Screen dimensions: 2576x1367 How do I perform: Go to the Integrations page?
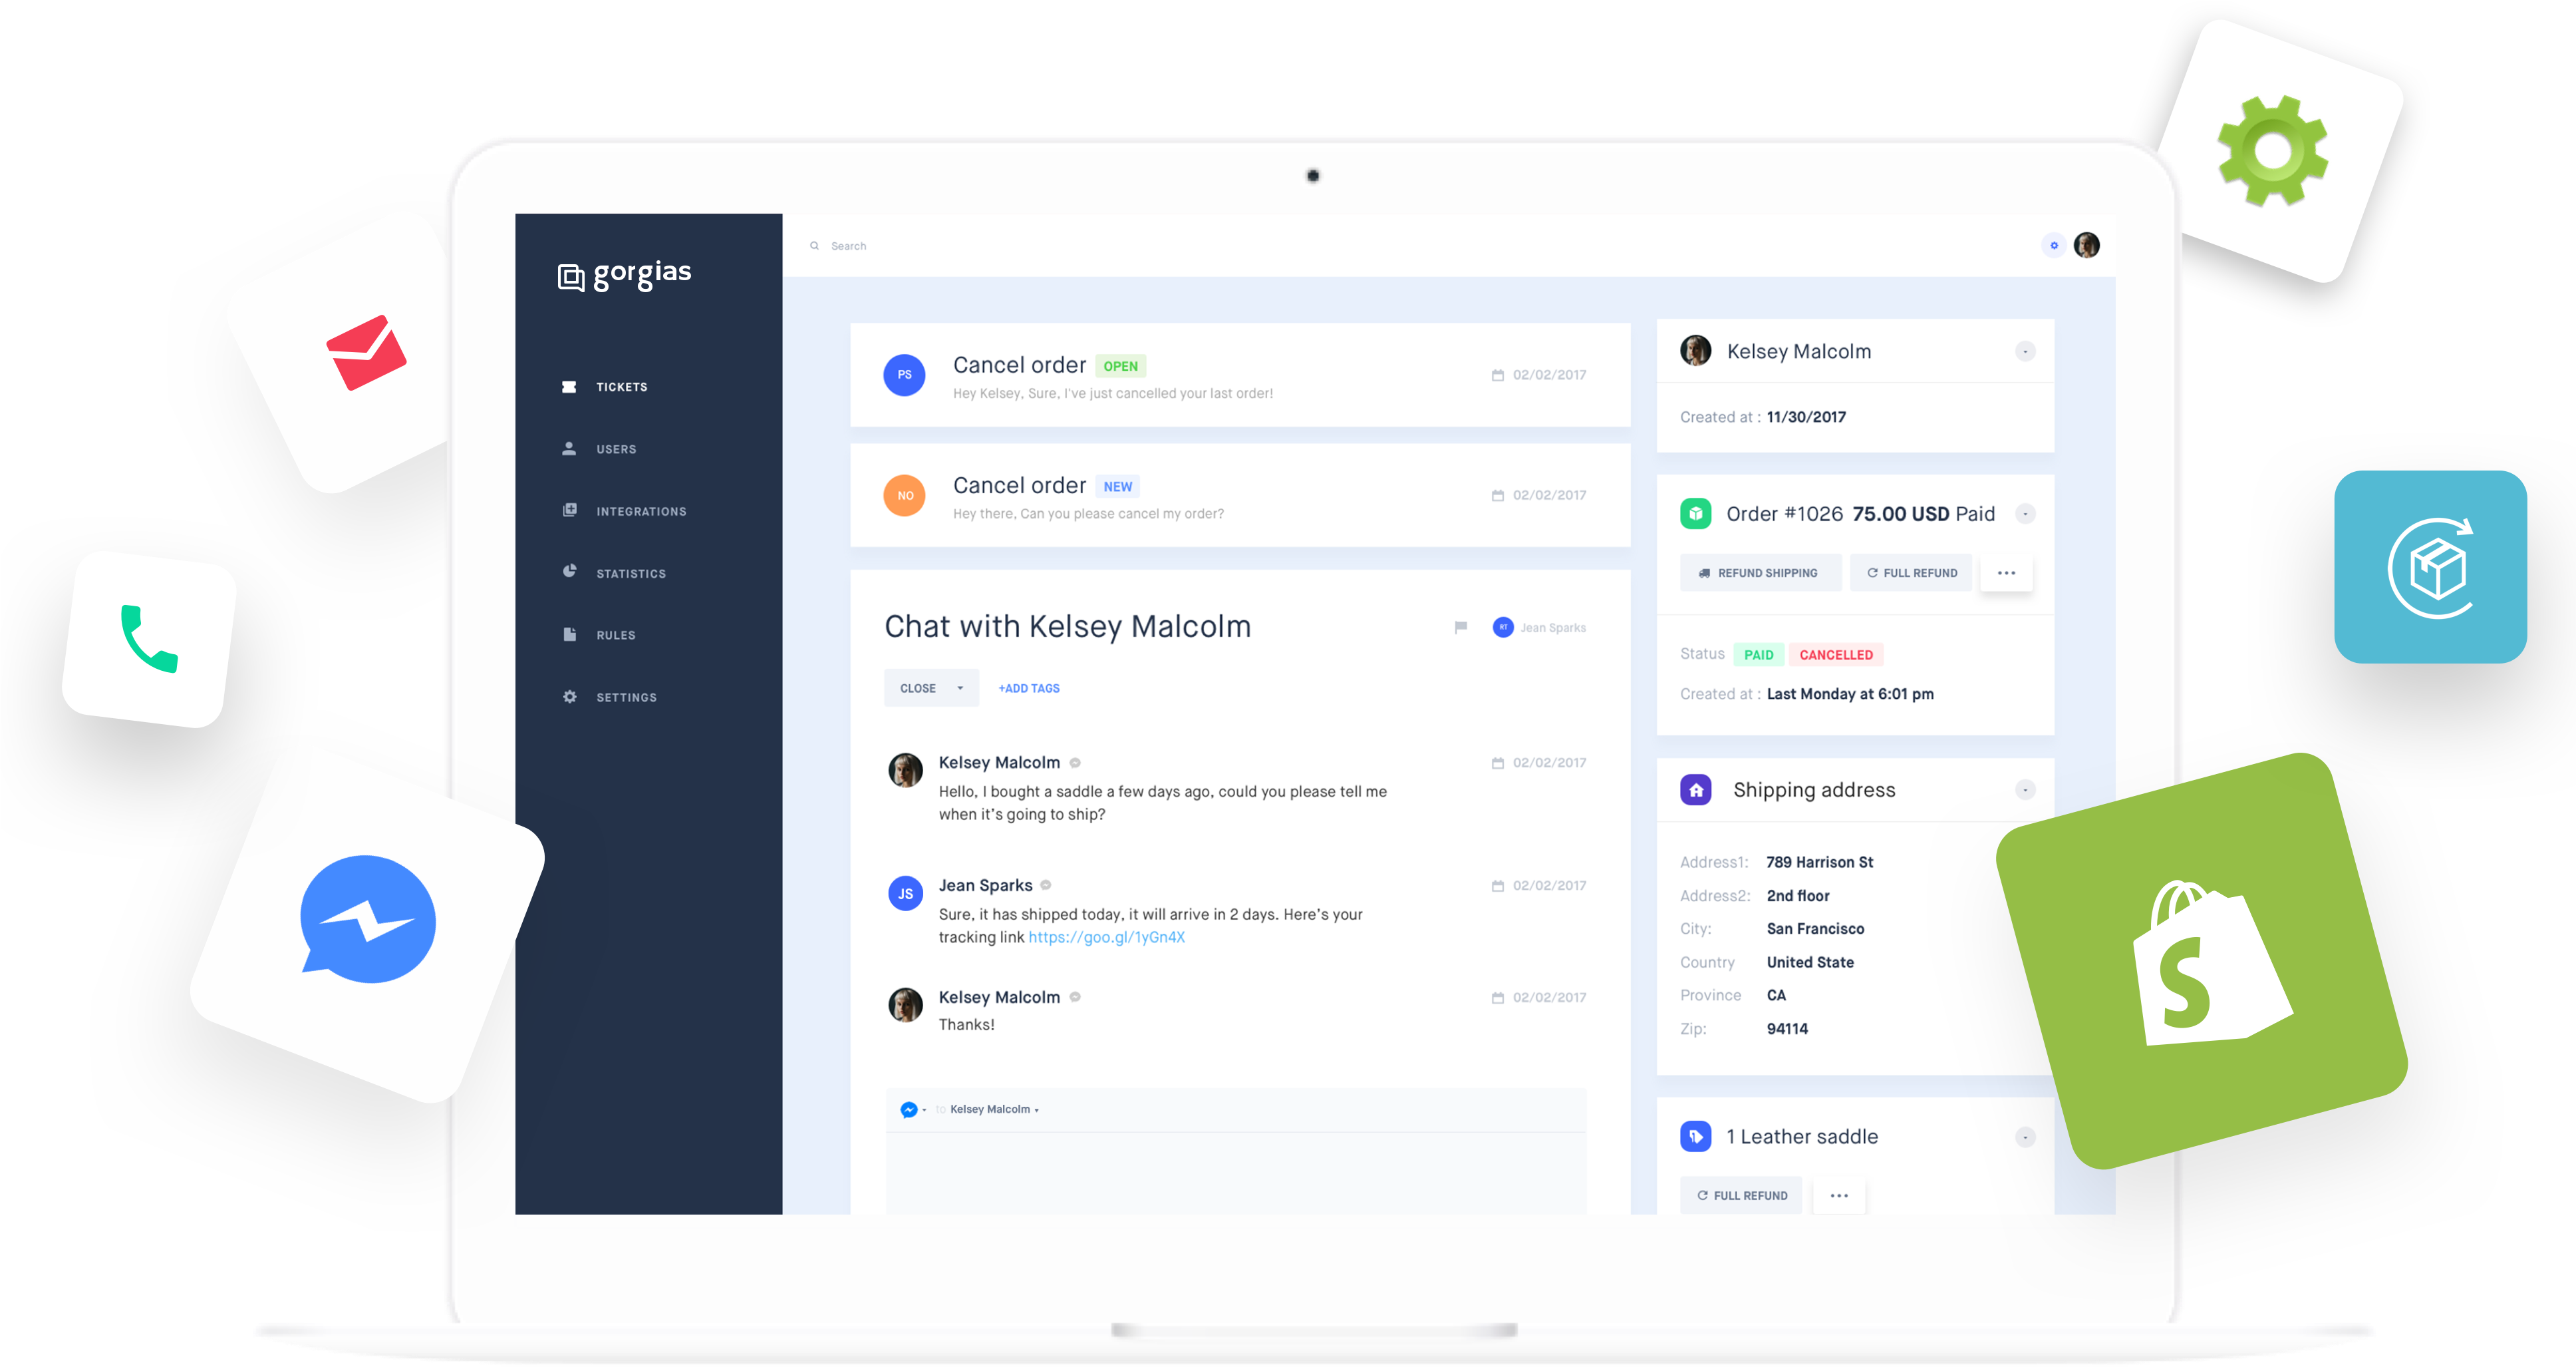[x=624, y=511]
